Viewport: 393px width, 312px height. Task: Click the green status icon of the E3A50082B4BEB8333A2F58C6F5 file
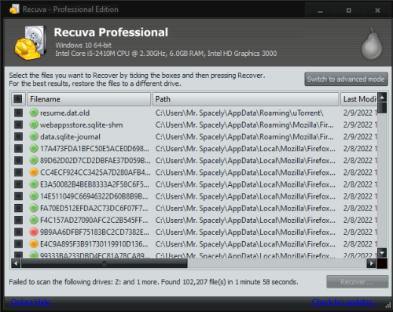[x=34, y=184]
